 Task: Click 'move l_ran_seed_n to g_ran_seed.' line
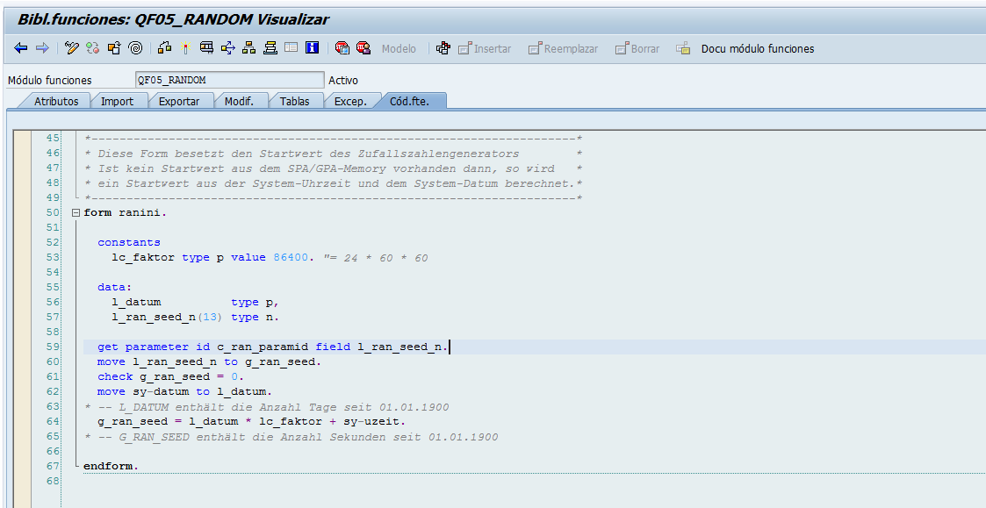(209, 361)
